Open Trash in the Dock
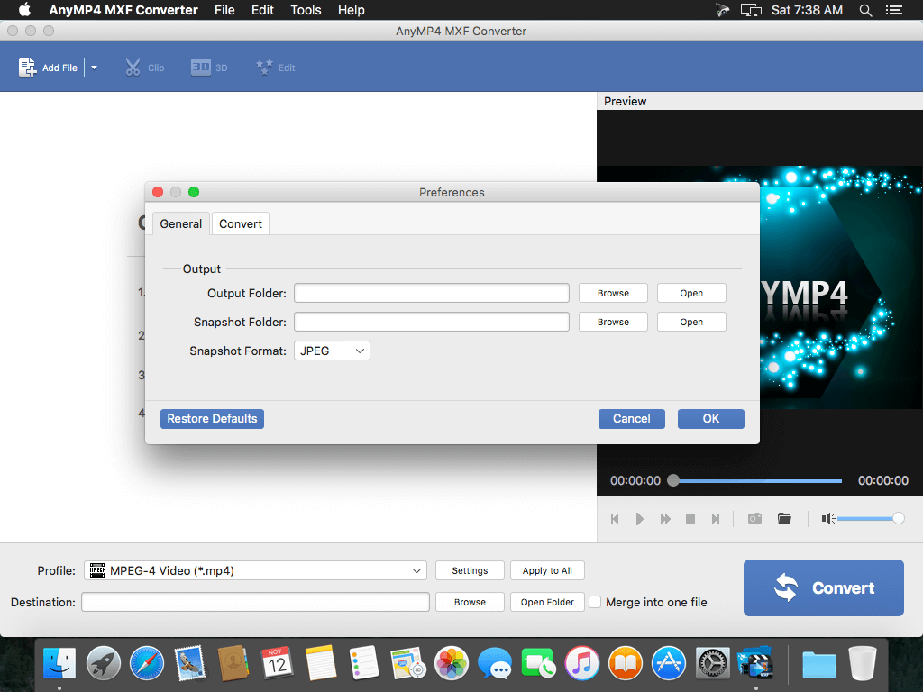 [x=863, y=663]
